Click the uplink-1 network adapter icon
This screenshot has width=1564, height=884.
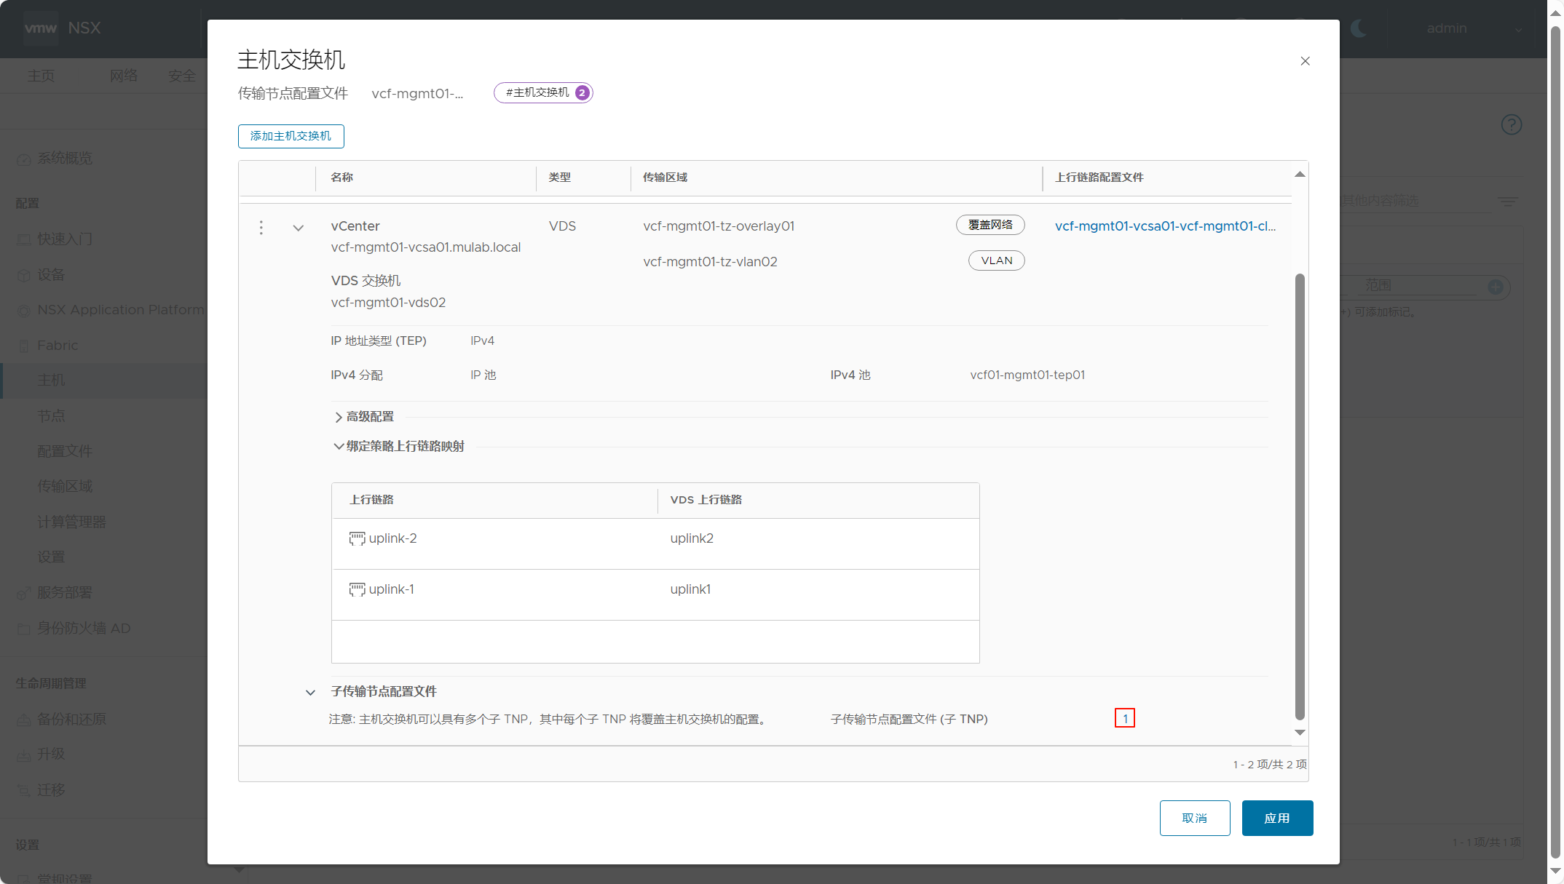[357, 589]
